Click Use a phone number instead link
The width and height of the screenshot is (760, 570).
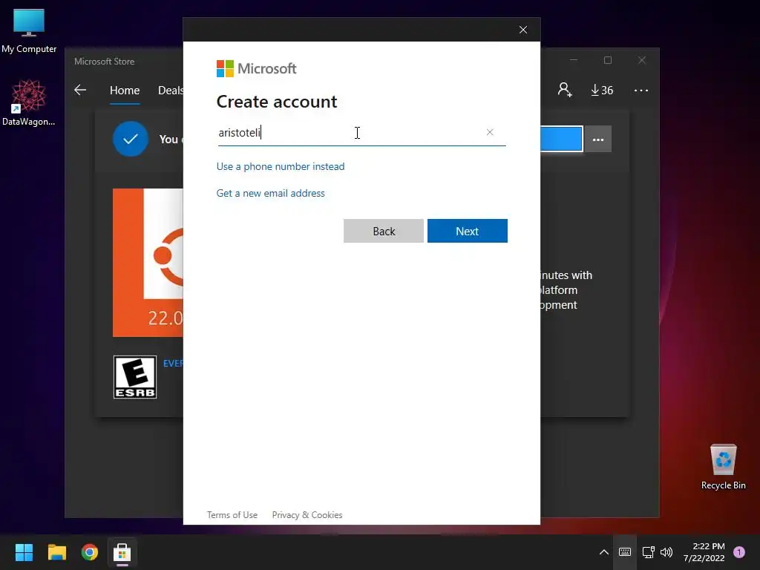click(281, 166)
